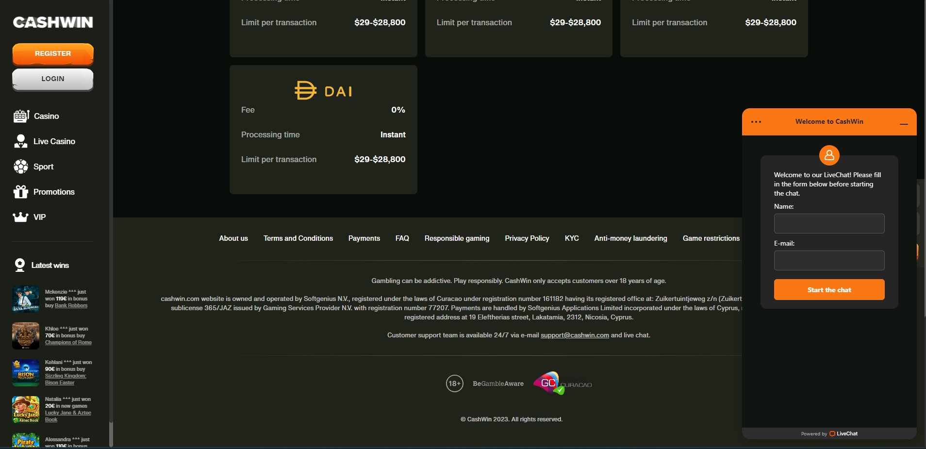This screenshot has height=449, width=926.
Task: Click Sizzling Kingdom: Bison Easter link
Action: [66, 379]
